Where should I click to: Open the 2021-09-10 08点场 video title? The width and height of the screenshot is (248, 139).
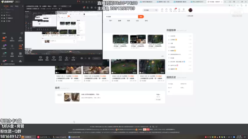(x=96, y=77)
